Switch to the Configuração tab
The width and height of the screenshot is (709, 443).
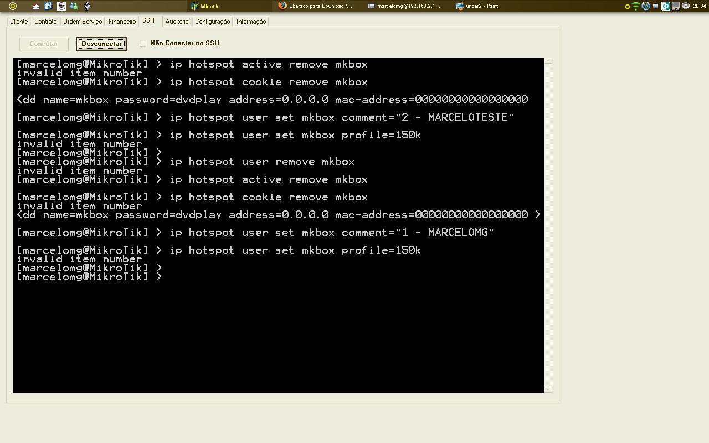click(213, 22)
